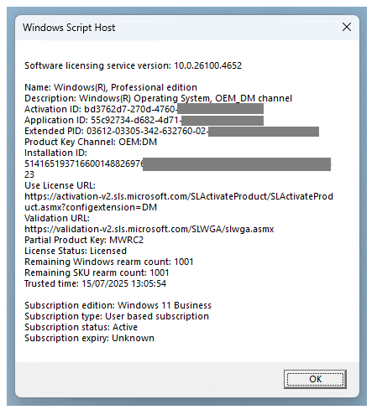Click Subscription type: User based subscription

pyautogui.click(x=117, y=316)
